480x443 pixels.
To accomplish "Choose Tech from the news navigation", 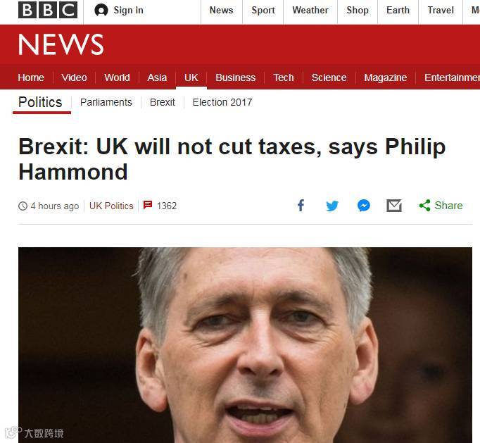I will 284,77.
